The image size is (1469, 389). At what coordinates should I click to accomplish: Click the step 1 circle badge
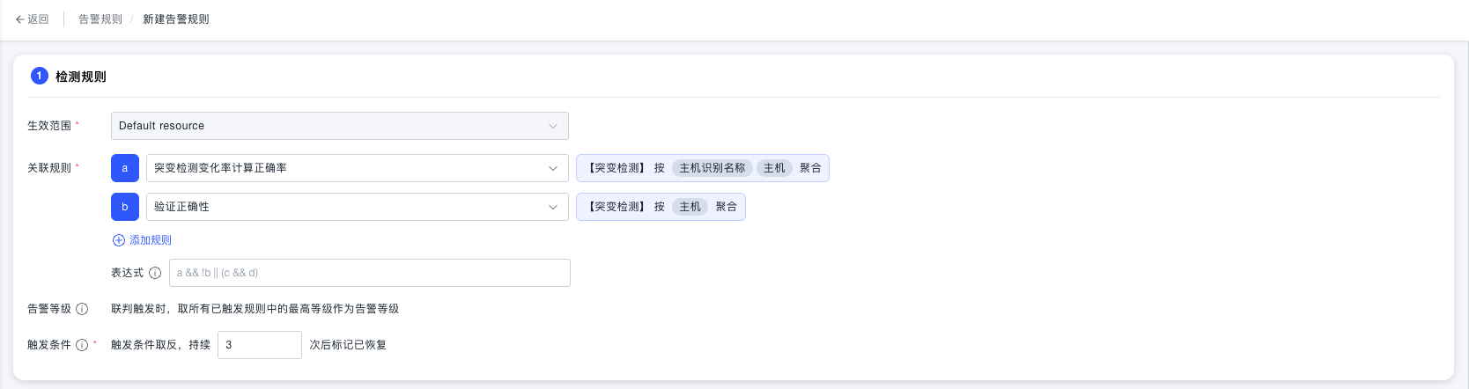39,76
